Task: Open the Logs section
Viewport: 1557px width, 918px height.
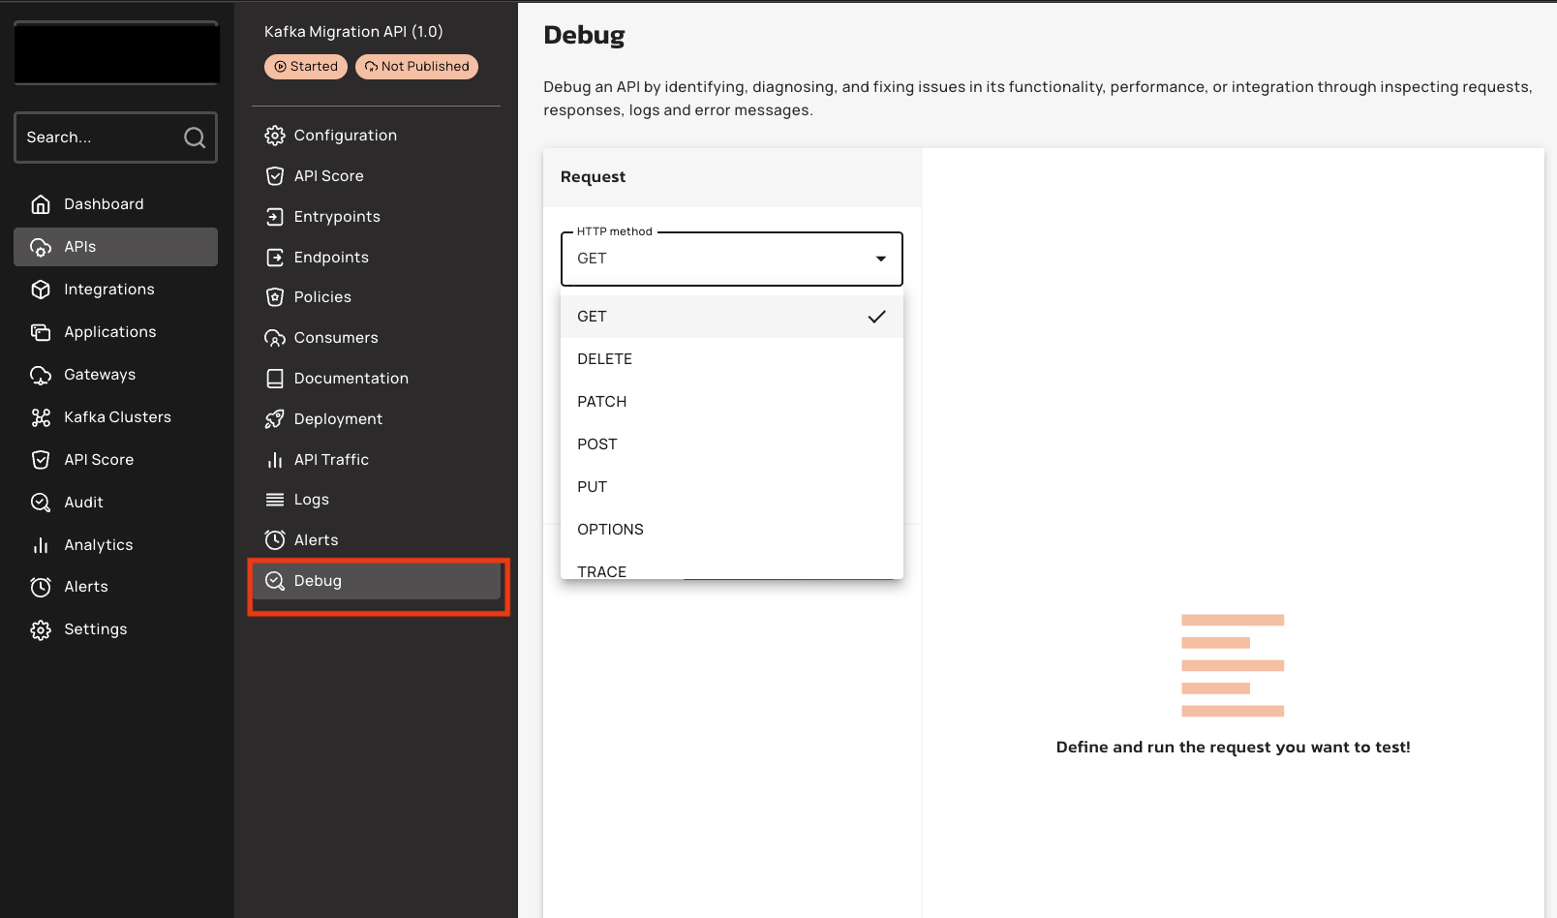Action: pyautogui.click(x=311, y=500)
